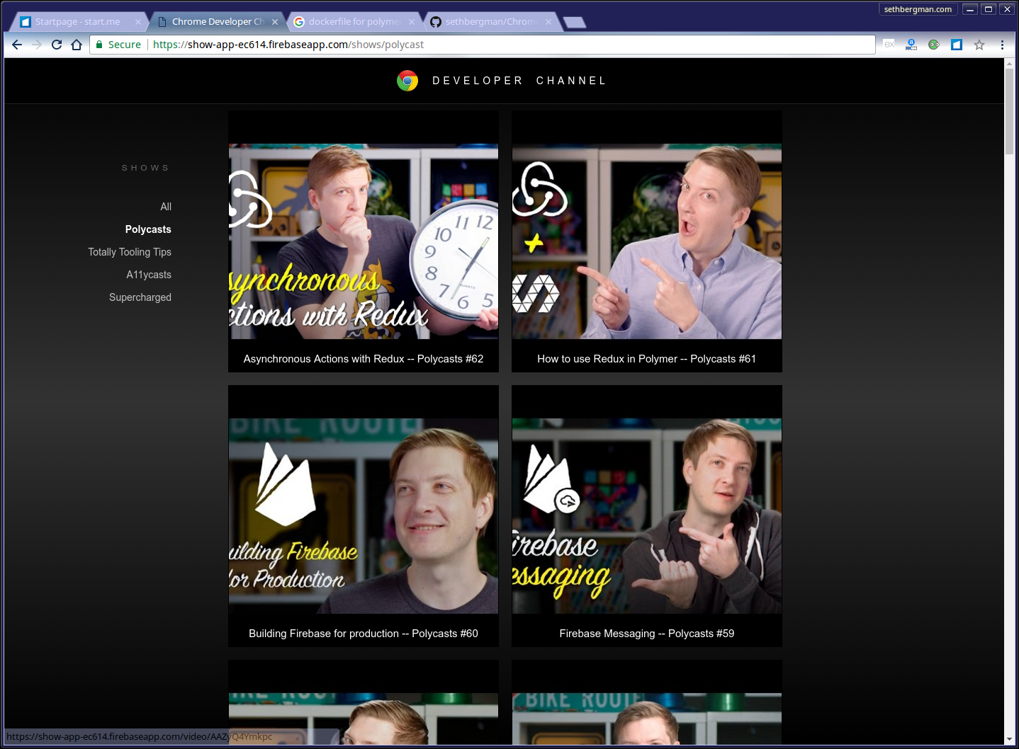Close the dockerfile for polymer tab
The width and height of the screenshot is (1019, 749).
(x=412, y=22)
